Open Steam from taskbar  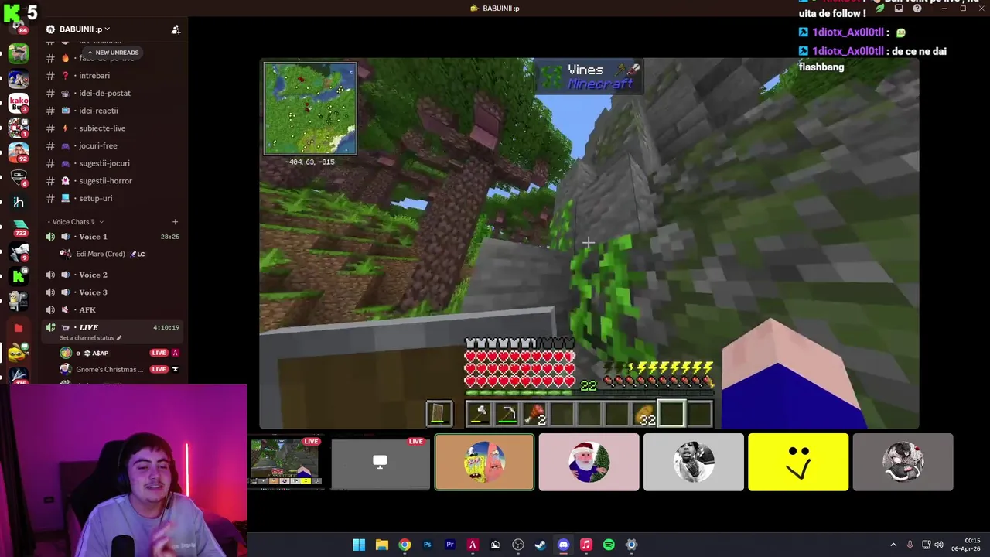coord(541,545)
